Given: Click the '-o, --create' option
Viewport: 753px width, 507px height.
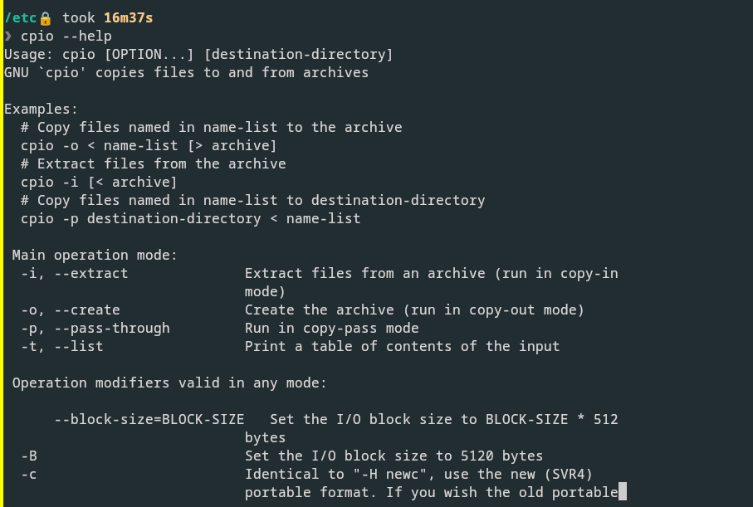Looking at the screenshot, I should point(71,310).
